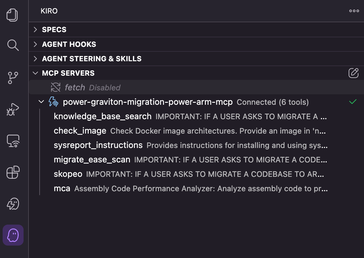Open Source Control branch icon

13,78
